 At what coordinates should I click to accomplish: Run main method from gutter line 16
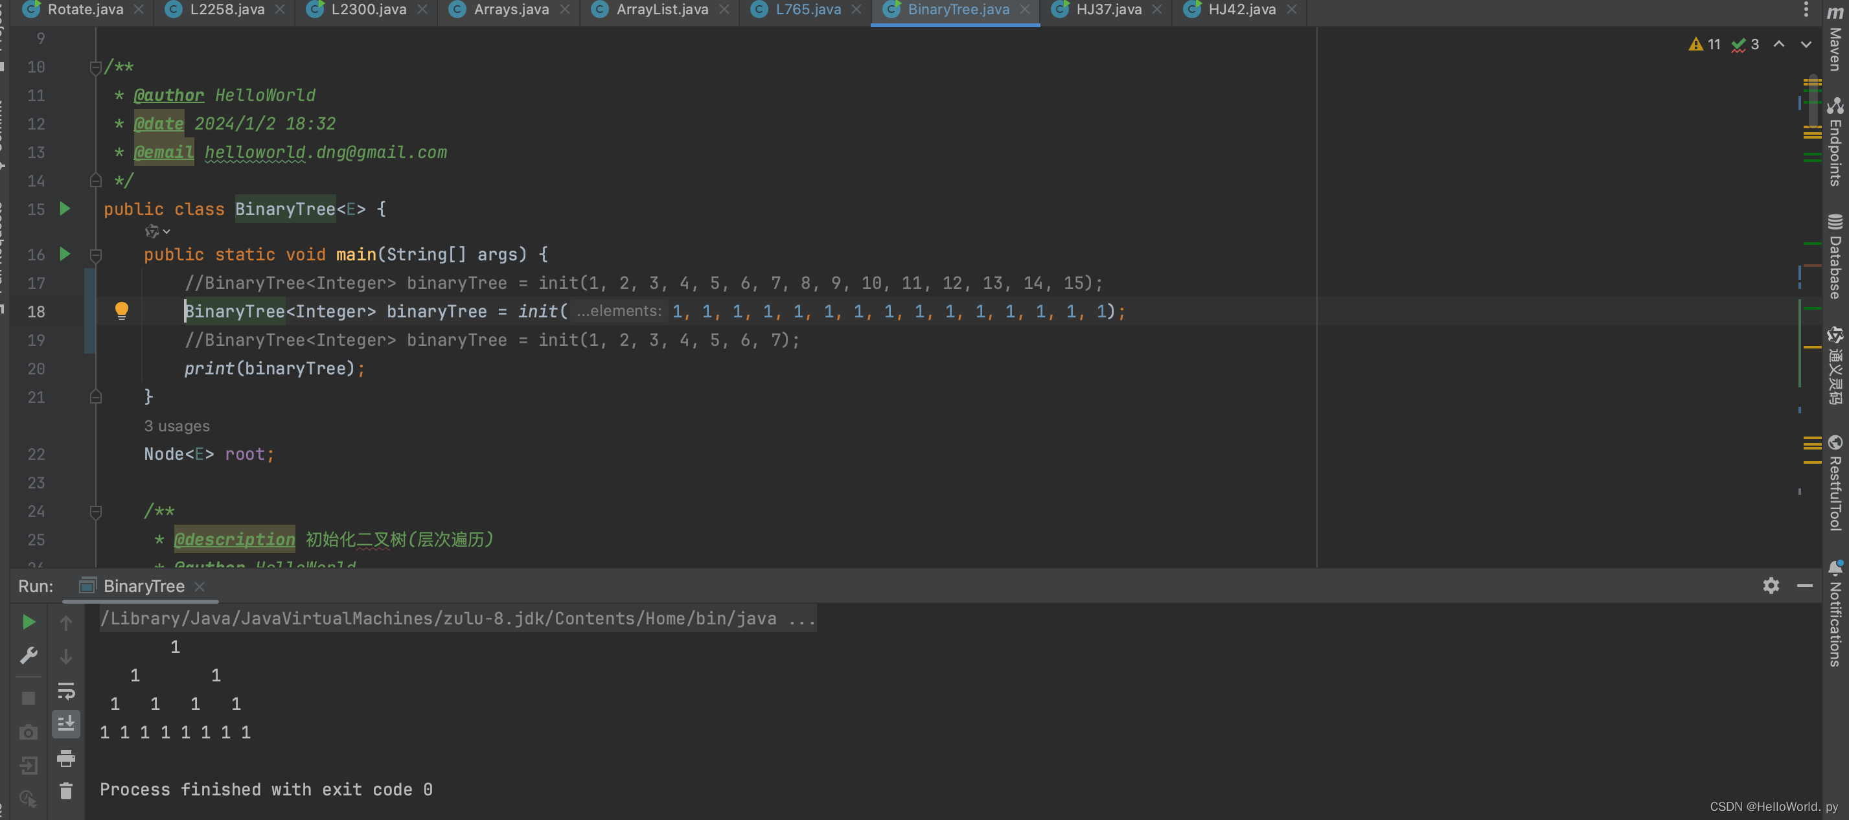tap(65, 254)
